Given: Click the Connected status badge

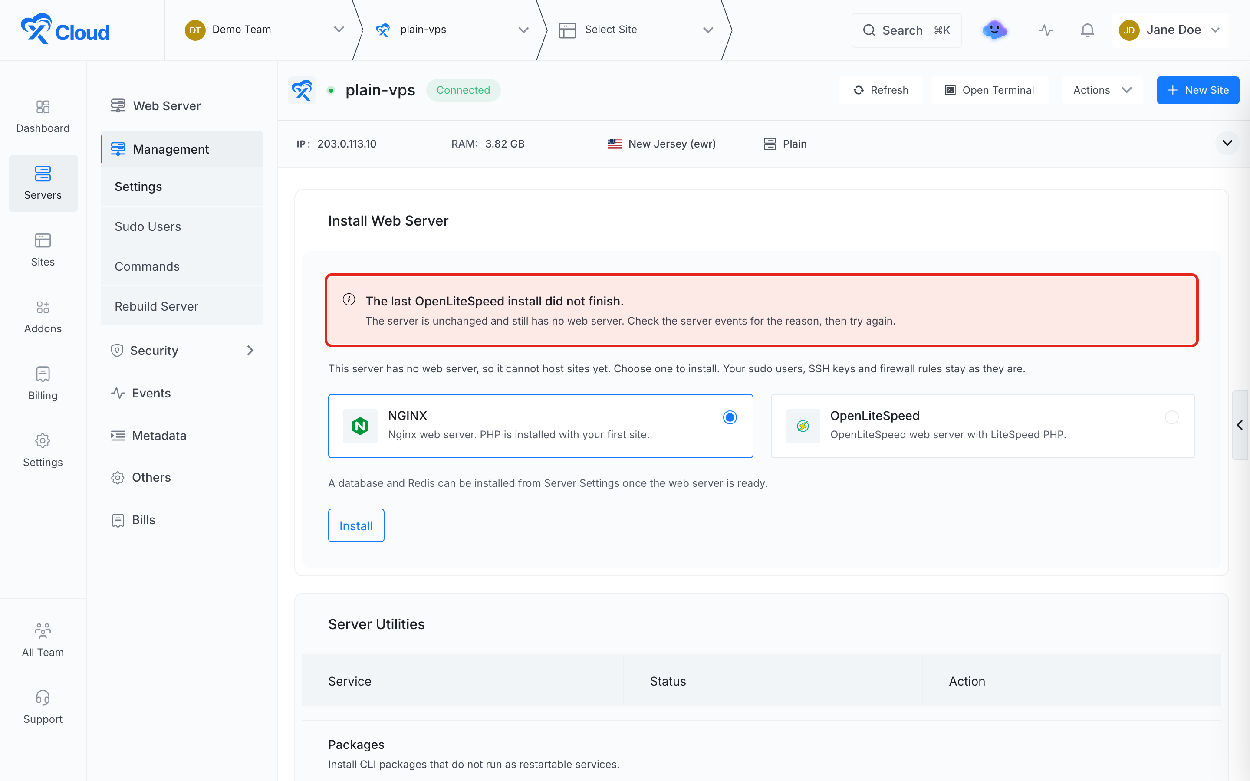Looking at the screenshot, I should [463, 90].
